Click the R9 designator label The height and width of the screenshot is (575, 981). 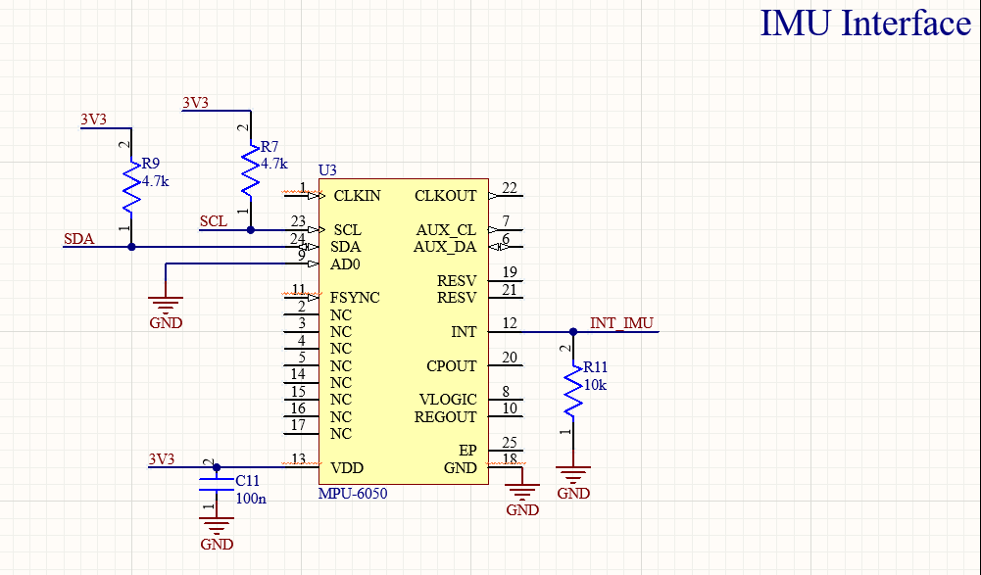click(x=151, y=164)
